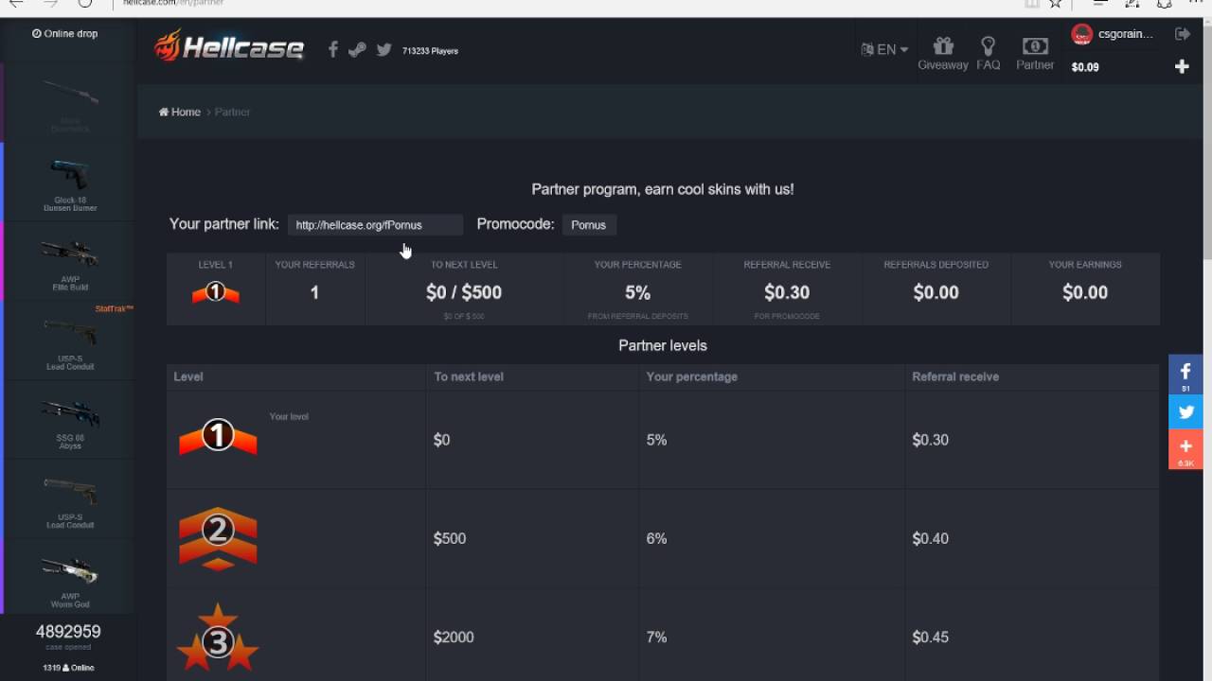1212x681 pixels.
Task: Click the Level 2 badge in levels table
Action: pyautogui.click(x=218, y=537)
